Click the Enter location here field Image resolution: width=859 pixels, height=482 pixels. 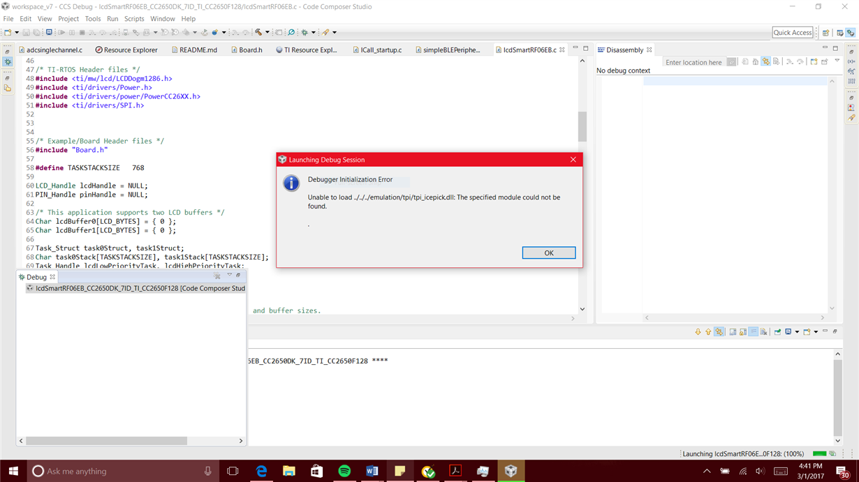pos(694,62)
